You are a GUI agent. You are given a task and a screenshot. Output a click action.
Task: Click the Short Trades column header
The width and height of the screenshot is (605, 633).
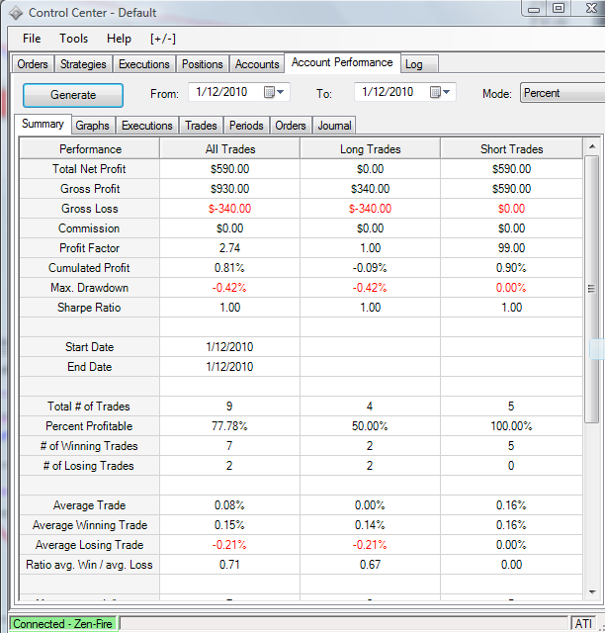coord(511,149)
